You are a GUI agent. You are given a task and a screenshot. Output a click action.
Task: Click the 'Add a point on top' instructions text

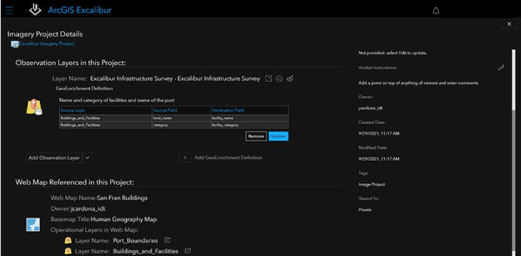pos(418,83)
